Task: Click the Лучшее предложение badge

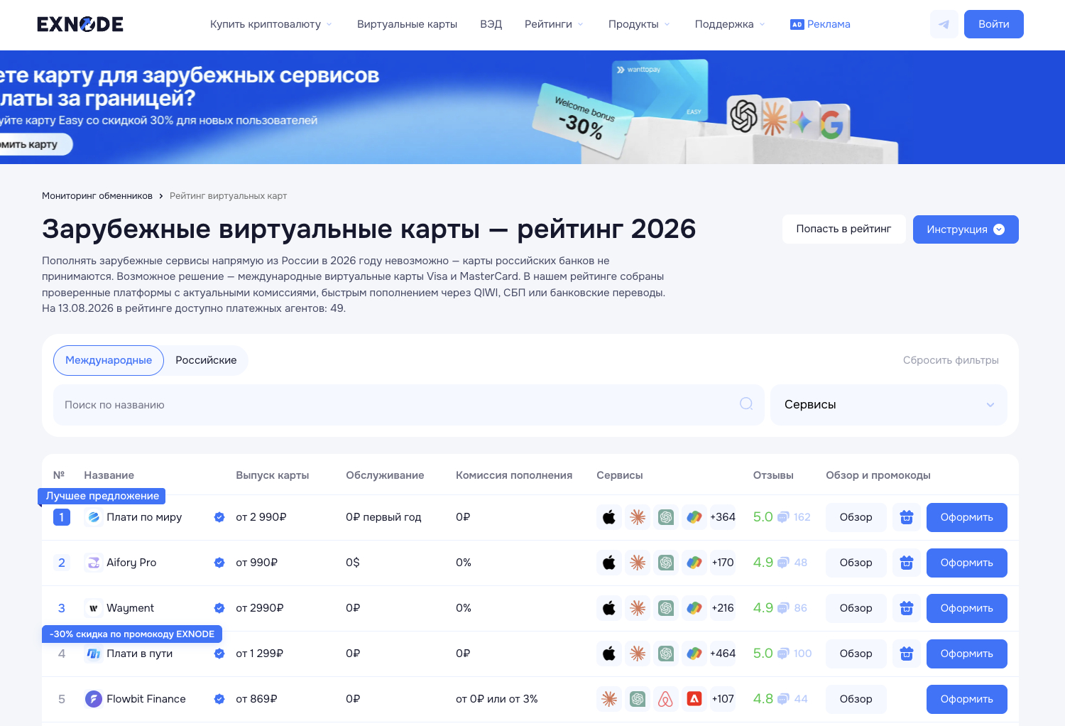Action: pyautogui.click(x=102, y=496)
